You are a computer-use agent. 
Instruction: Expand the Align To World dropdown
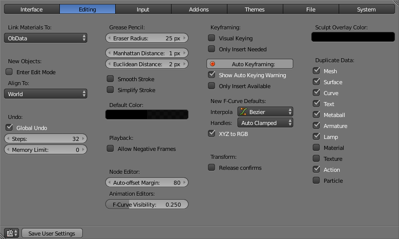click(x=46, y=94)
